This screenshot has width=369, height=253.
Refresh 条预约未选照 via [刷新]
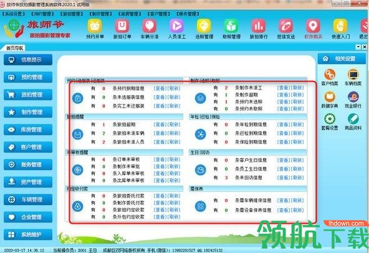coord(297,102)
